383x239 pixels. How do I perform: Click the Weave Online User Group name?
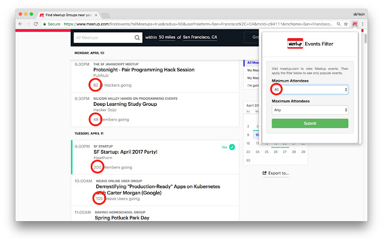point(119,181)
